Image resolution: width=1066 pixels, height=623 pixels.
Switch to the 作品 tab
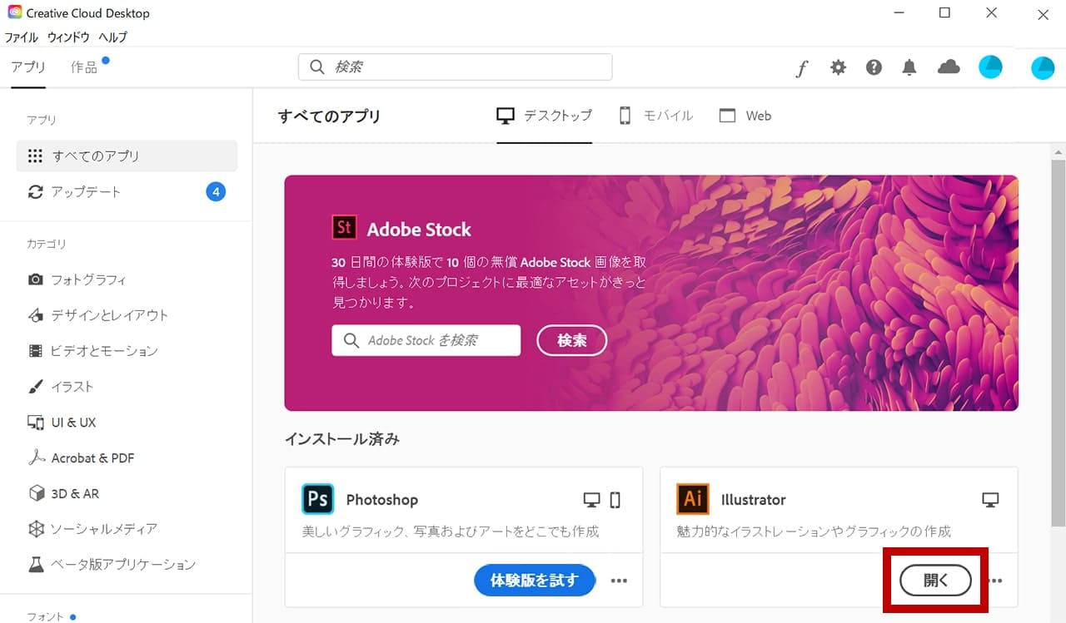click(84, 67)
